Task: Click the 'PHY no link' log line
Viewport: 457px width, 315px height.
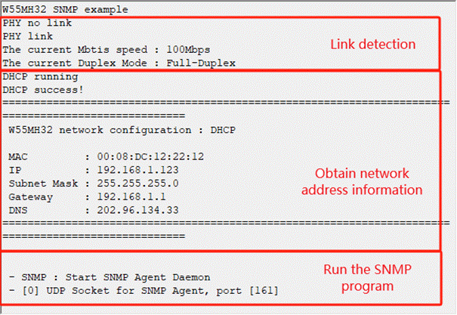Action: 37,23
